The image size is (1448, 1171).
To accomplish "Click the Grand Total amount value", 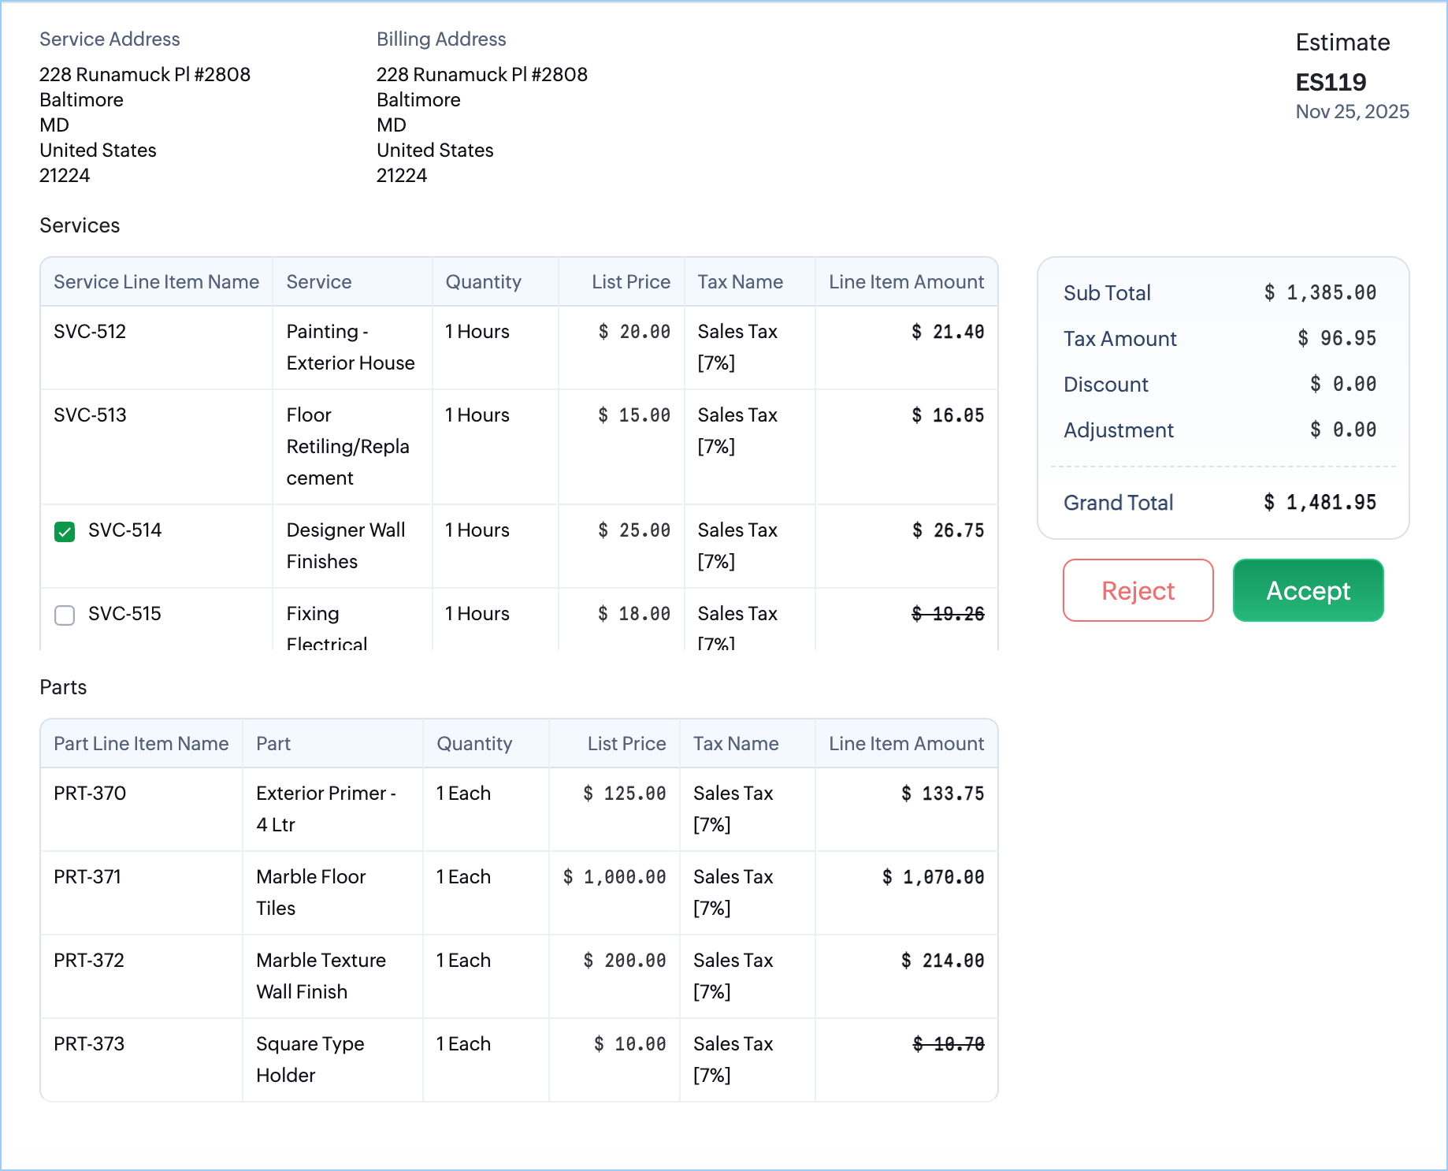I will pyautogui.click(x=1320, y=503).
